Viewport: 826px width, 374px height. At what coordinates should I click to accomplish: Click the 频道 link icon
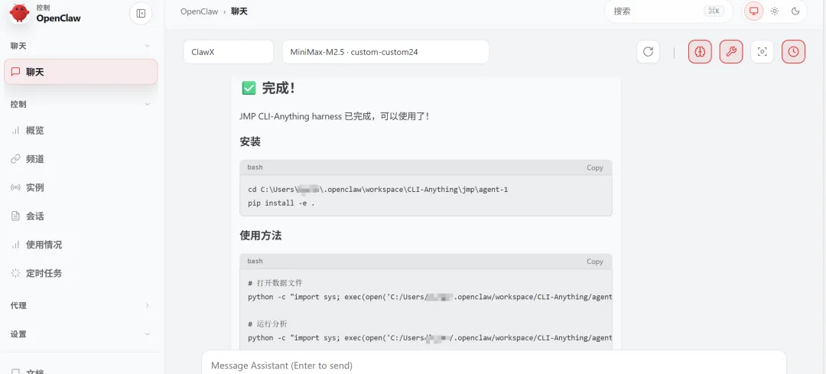click(x=16, y=159)
